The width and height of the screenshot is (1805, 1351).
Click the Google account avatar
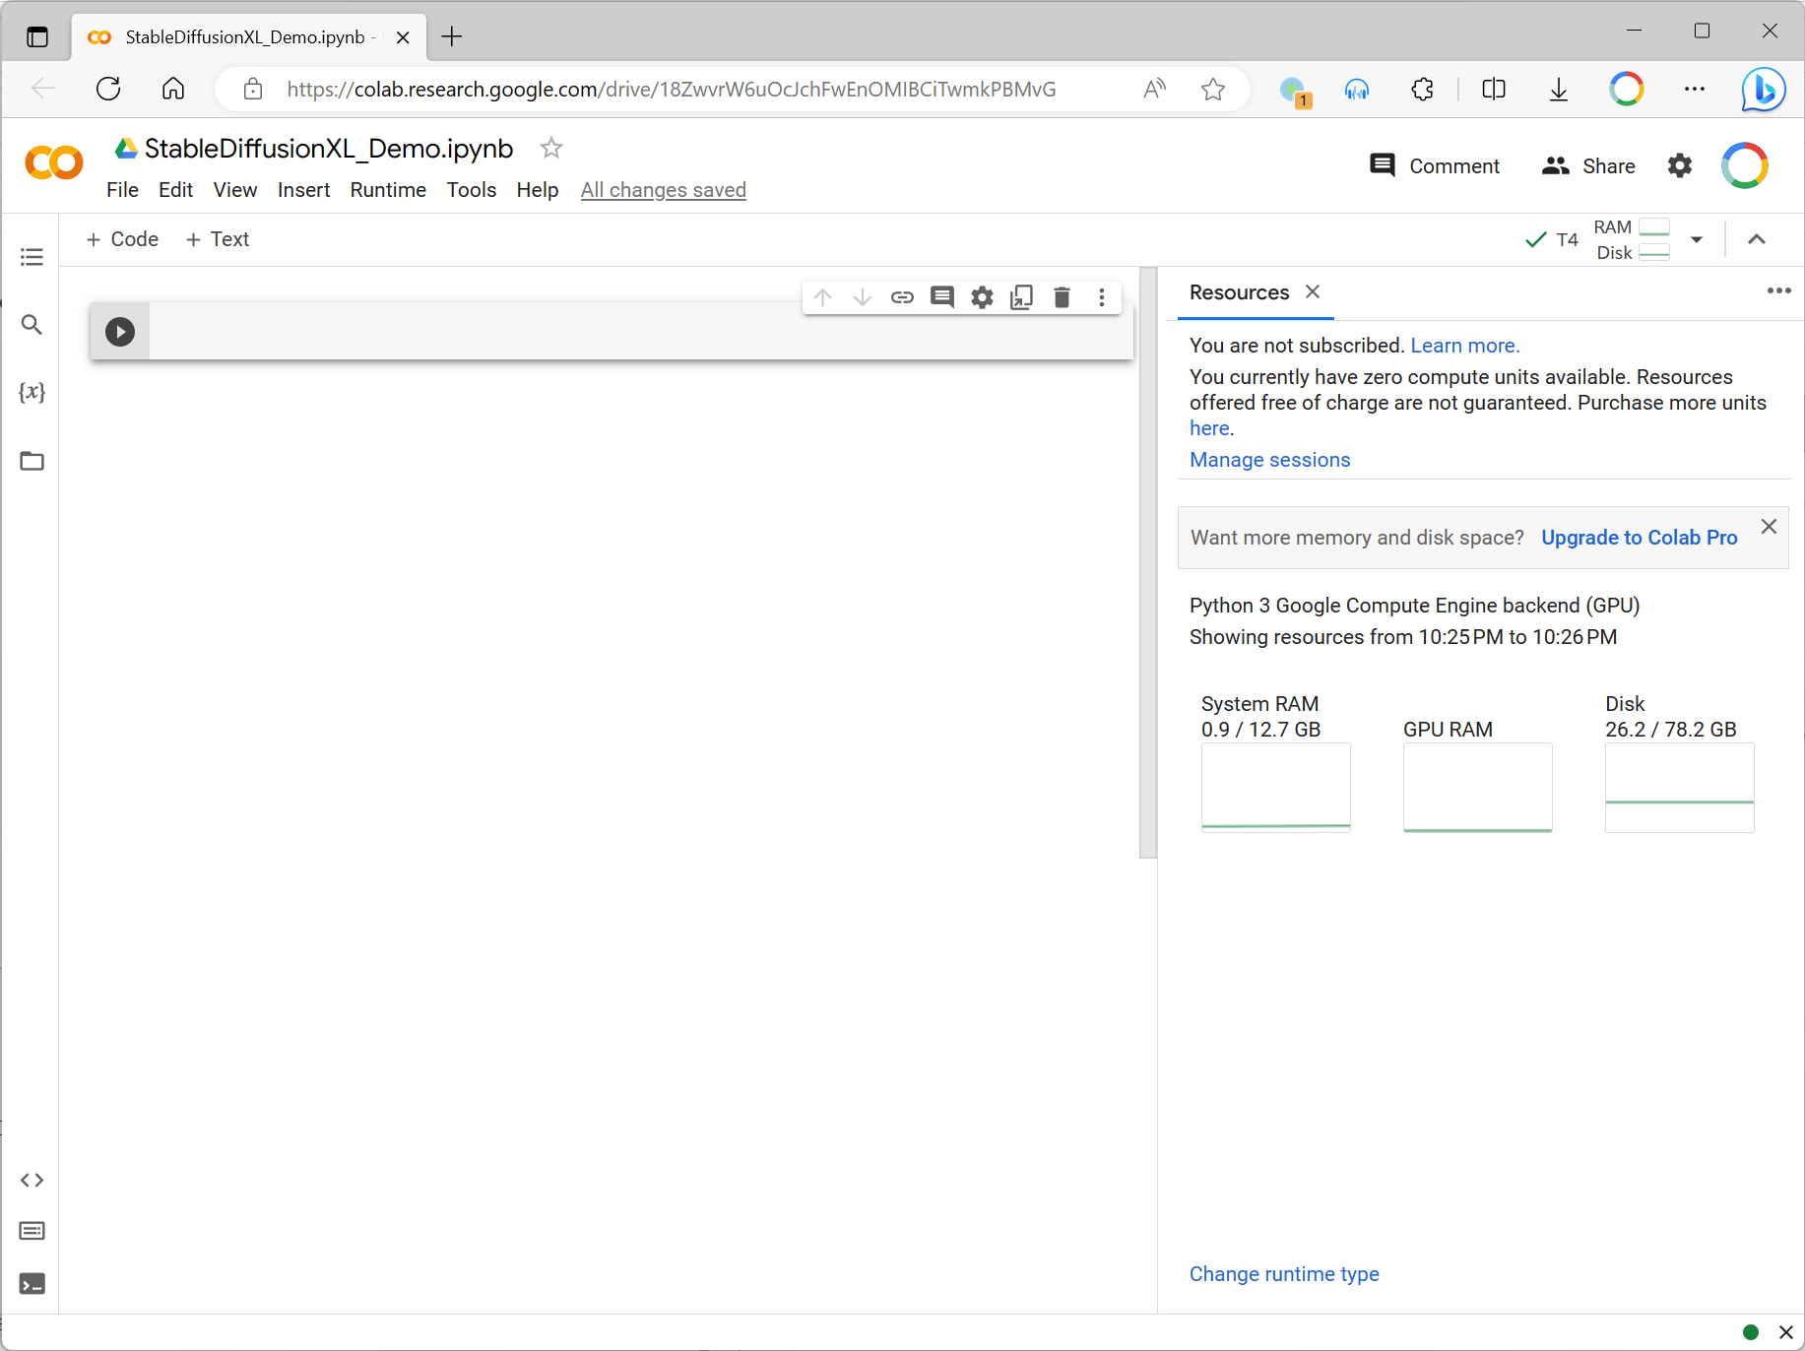[x=1745, y=165]
